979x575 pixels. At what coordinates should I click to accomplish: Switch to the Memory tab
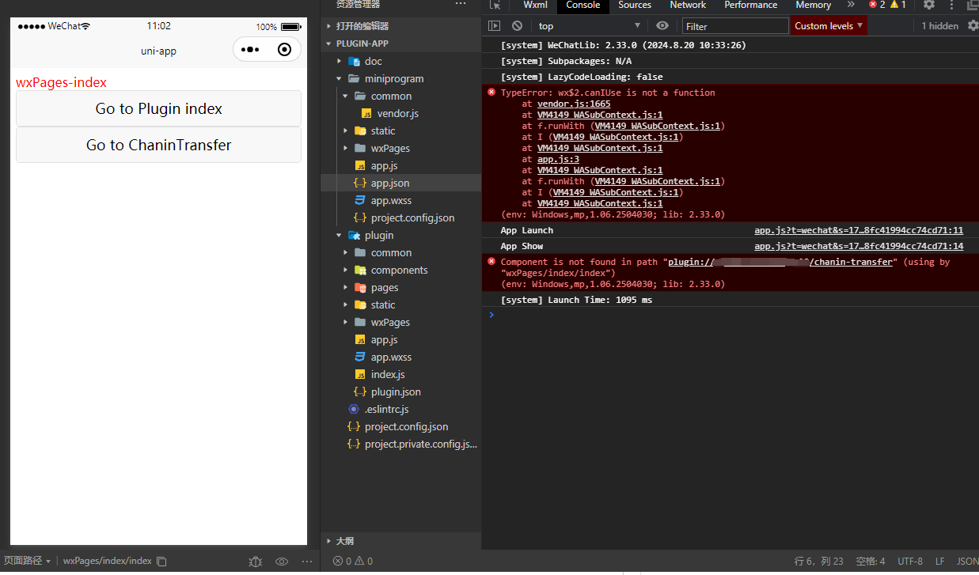coord(813,5)
